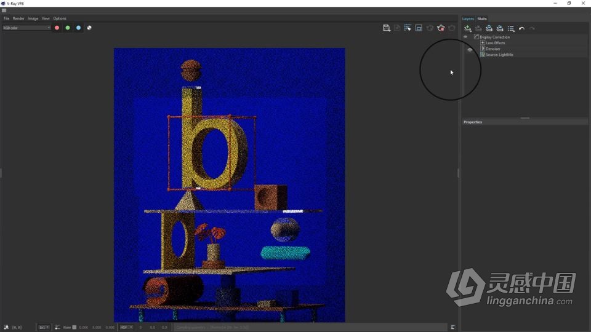Open the View menu
This screenshot has width=591, height=332.
[46, 18]
